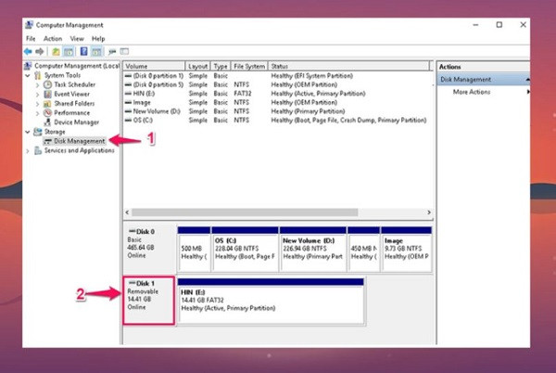Click the horizontal scrollbar thumb
The width and height of the screenshot is (556, 373).
(245, 212)
